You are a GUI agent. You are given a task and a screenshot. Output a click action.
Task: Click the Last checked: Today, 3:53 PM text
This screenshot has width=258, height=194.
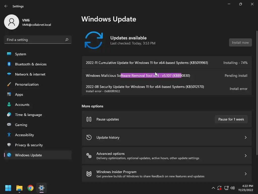(x=133, y=43)
